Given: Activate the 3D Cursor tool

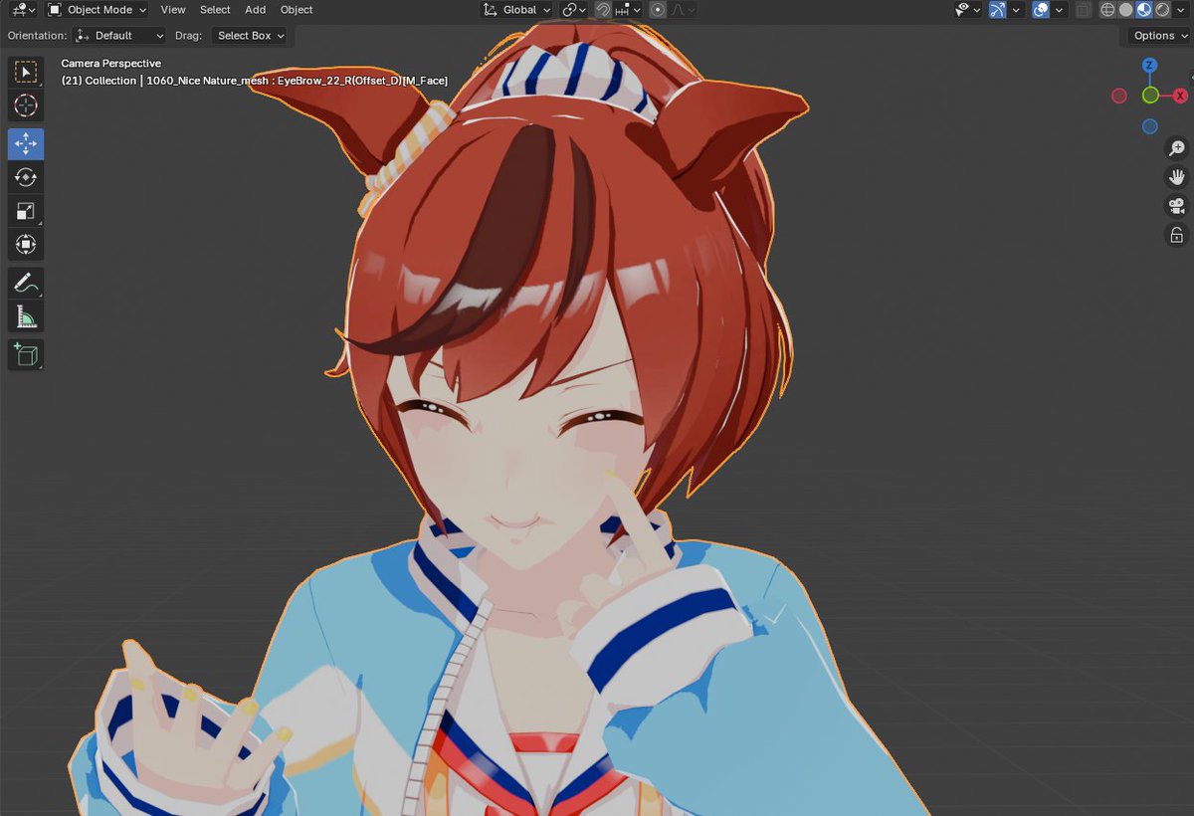Looking at the screenshot, I should pos(26,105).
